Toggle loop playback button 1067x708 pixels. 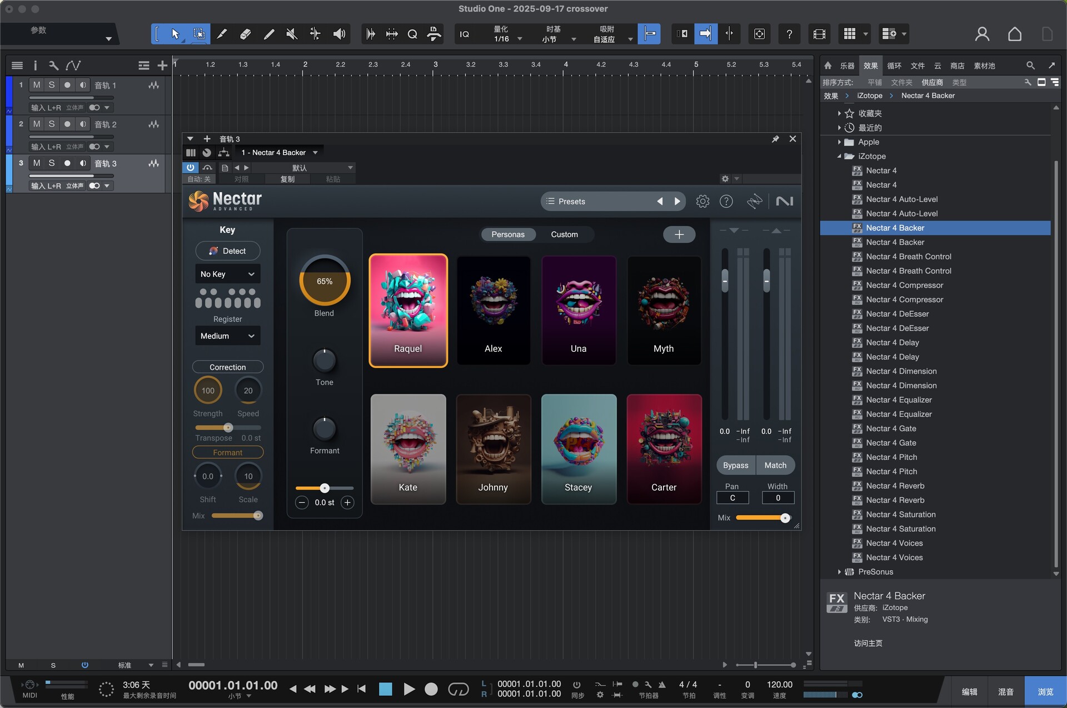click(x=458, y=689)
